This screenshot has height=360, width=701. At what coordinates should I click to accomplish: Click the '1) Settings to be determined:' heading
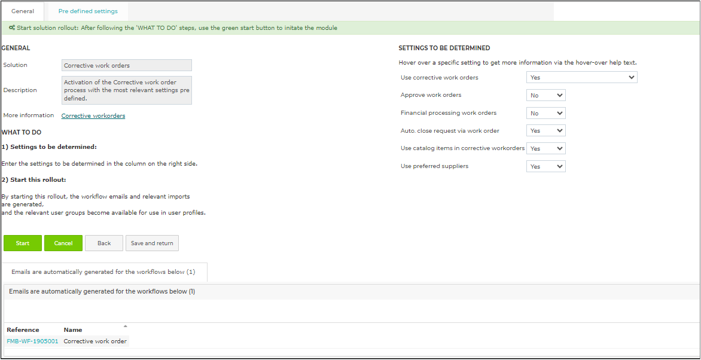tap(49, 147)
